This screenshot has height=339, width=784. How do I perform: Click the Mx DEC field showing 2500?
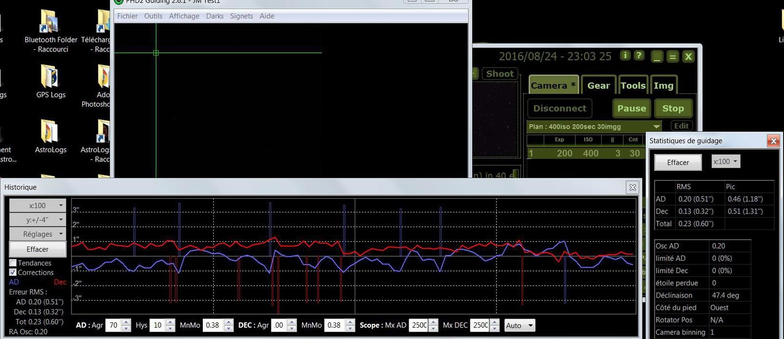click(x=480, y=325)
